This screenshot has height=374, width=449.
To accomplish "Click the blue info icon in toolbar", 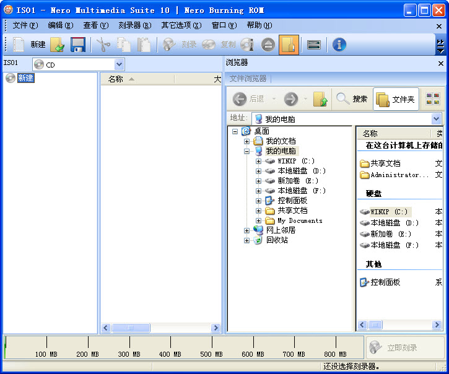I will pyautogui.click(x=339, y=45).
